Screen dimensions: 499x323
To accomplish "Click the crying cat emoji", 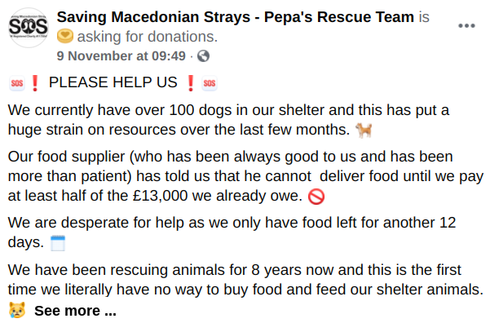I will 17,310.
